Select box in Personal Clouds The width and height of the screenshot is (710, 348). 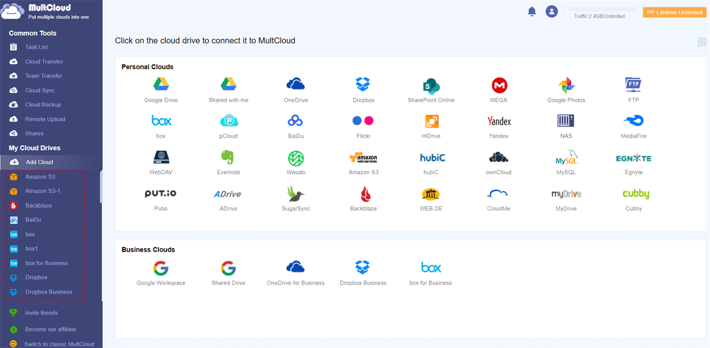pos(161,126)
